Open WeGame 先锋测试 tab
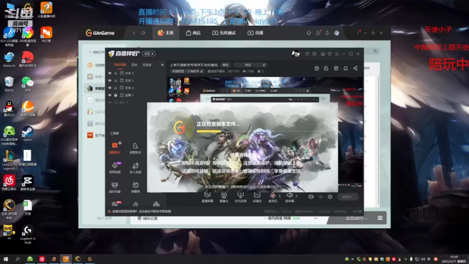 click(224, 33)
